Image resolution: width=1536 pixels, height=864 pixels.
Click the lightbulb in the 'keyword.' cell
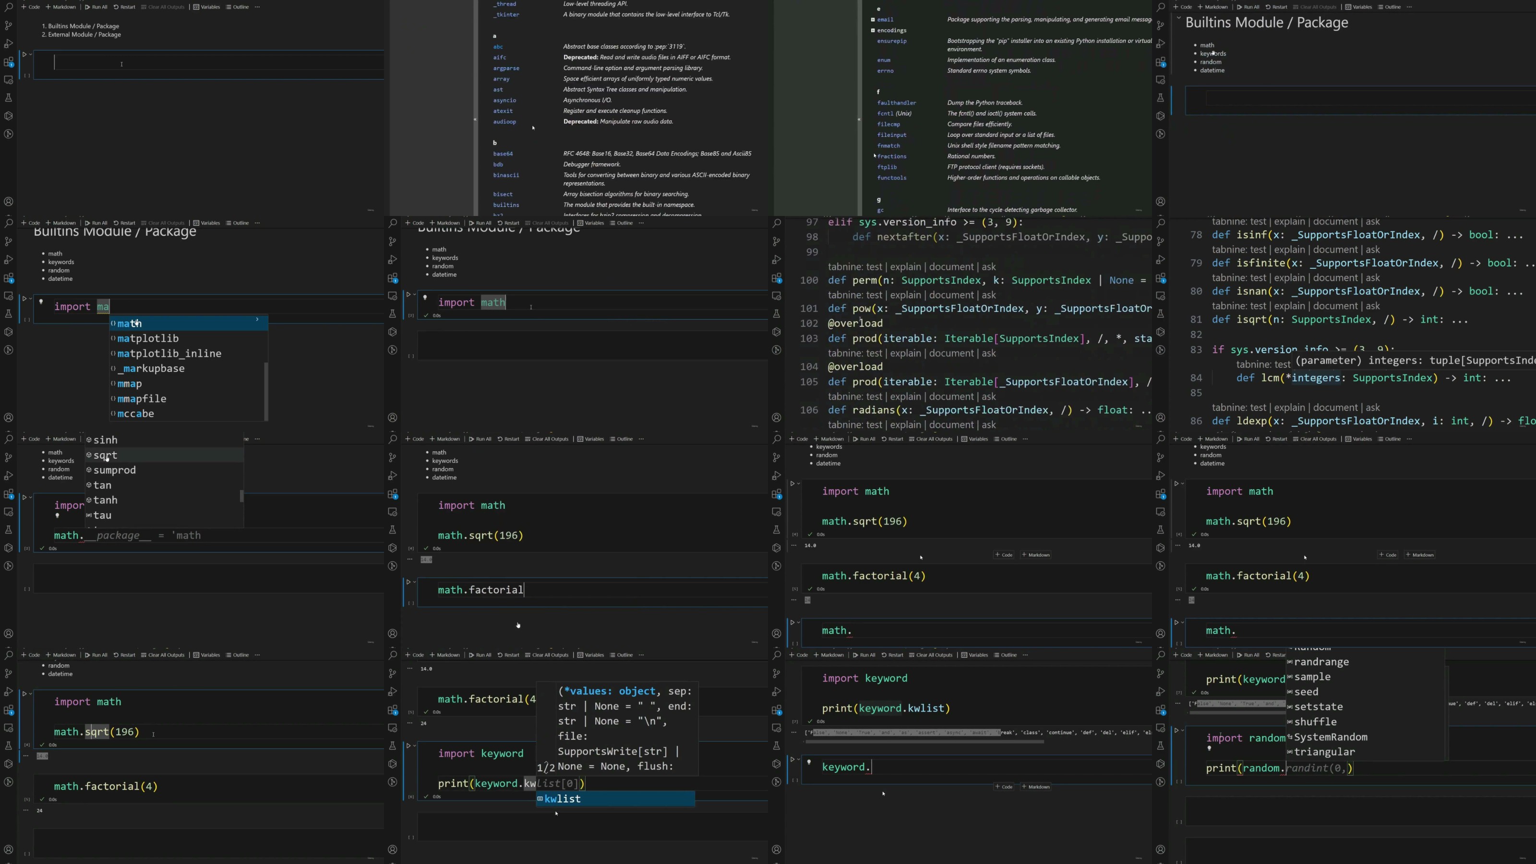(809, 761)
